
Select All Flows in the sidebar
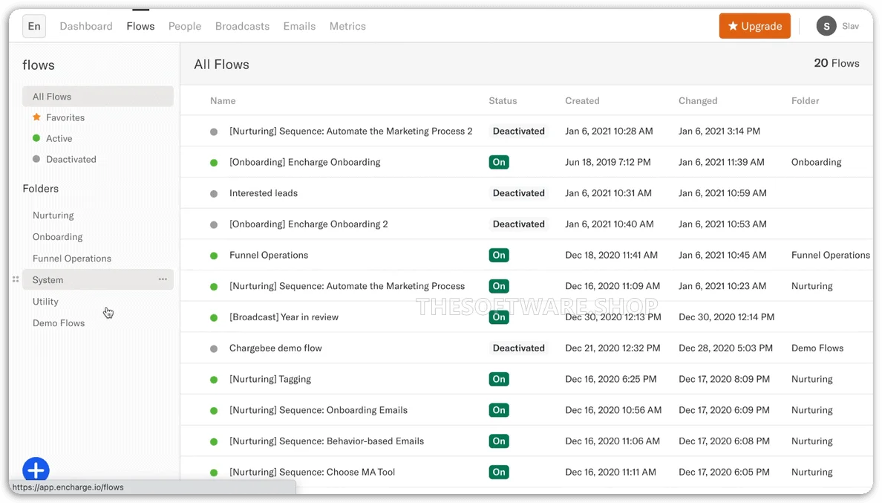tap(98, 96)
